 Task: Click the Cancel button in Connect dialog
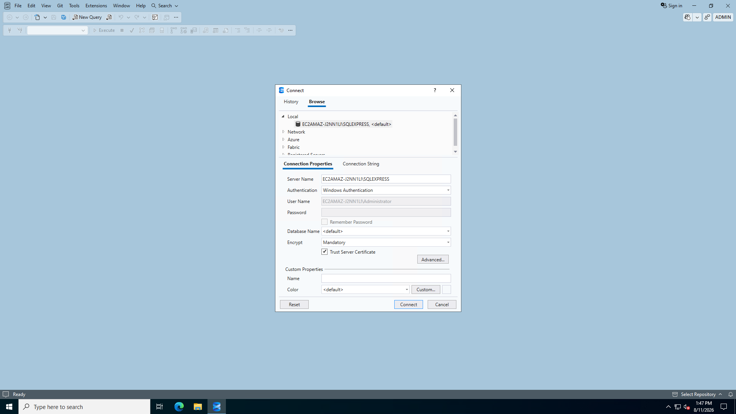(442, 305)
